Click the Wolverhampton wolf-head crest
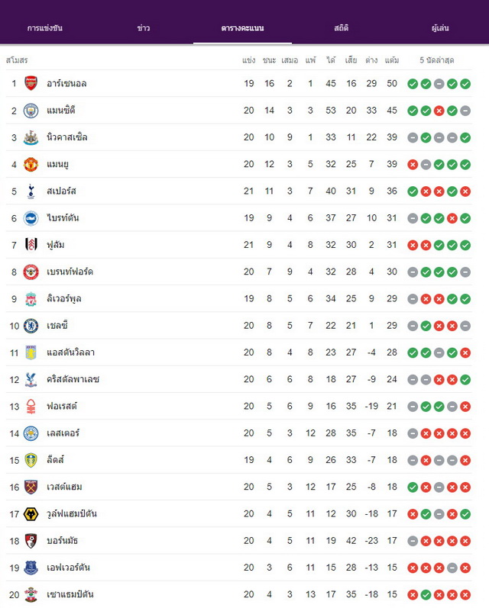This screenshot has width=489, height=608. (31, 514)
